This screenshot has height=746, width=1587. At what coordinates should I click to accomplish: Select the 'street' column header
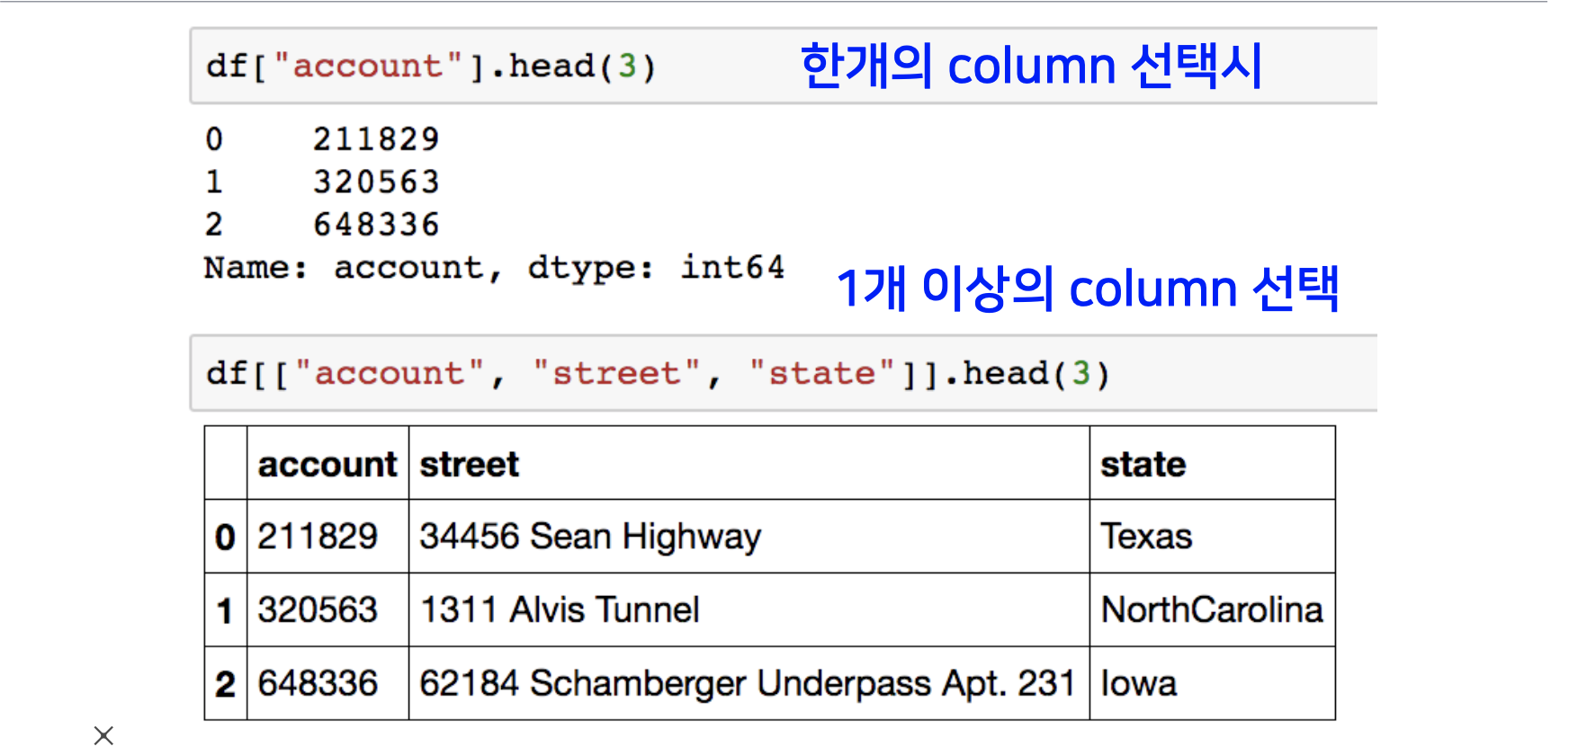click(749, 464)
